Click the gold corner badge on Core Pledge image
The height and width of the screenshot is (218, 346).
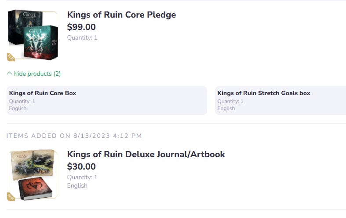click(x=11, y=57)
